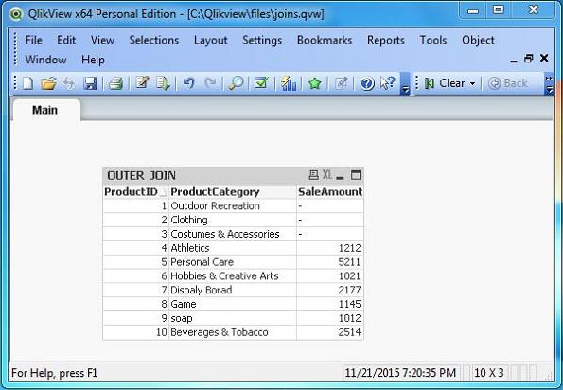The image size is (563, 390).
Task: Click the Quick Chart wizard icon
Action: [x=289, y=83]
